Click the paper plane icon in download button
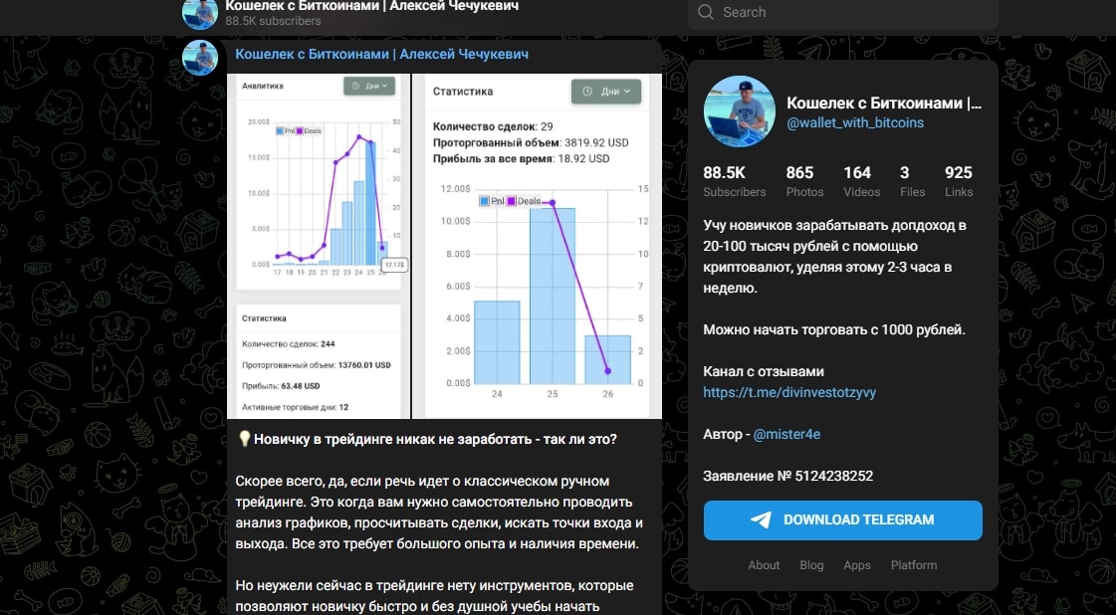Image resolution: width=1116 pixels, height=615 pixels. (761, 520)
